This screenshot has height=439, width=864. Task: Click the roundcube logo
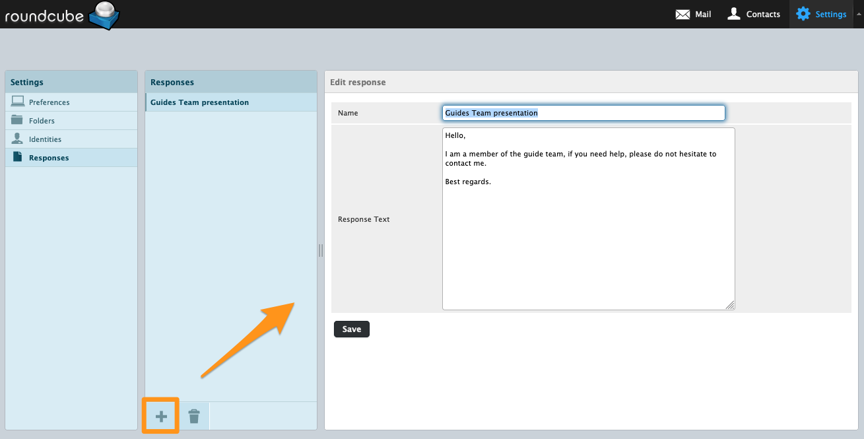click(61, 15)
